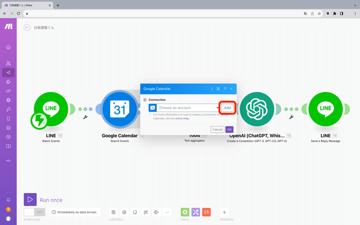360x225 pixels.
Task: Open the online Help link
Action: (x=182, y=118)
